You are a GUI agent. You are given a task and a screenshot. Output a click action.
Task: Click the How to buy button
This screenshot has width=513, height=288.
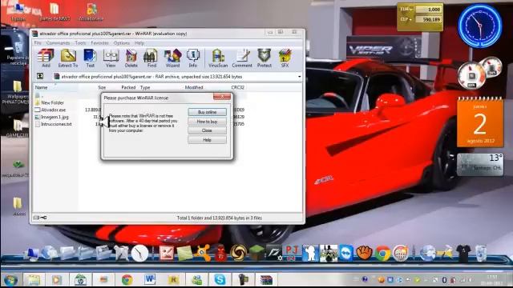click(x=207, y=122)
